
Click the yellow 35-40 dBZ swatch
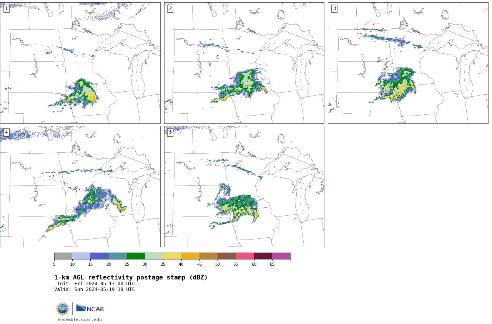[x=172, y=256]
